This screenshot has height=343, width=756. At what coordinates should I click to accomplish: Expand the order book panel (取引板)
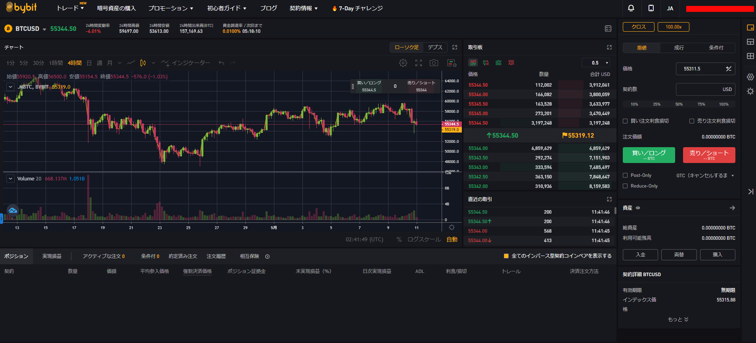609,47
